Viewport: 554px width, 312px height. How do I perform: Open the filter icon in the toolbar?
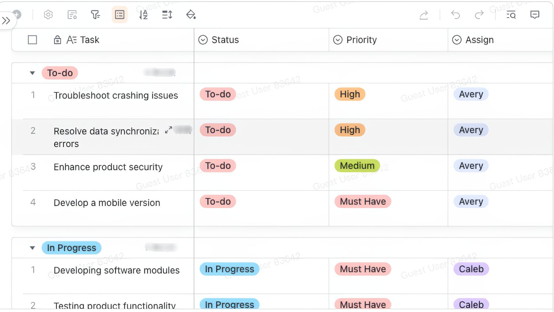coord(95,15)
